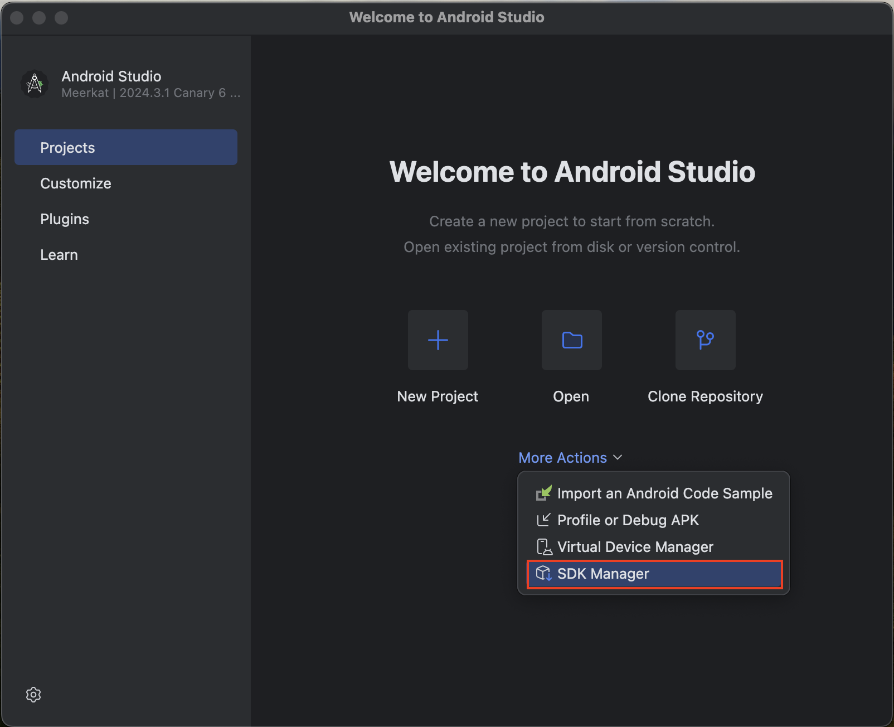Click the Clone Repository label
894x727 pixels.
705,396
